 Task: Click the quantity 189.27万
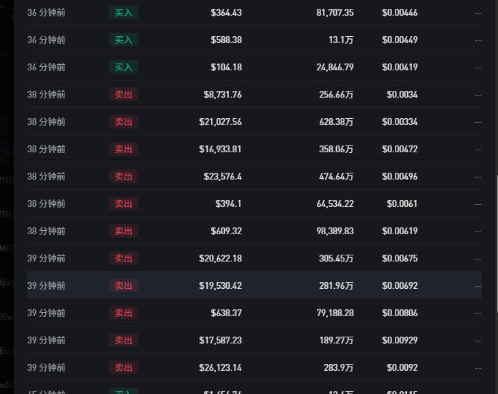click(x=336, y=340)
